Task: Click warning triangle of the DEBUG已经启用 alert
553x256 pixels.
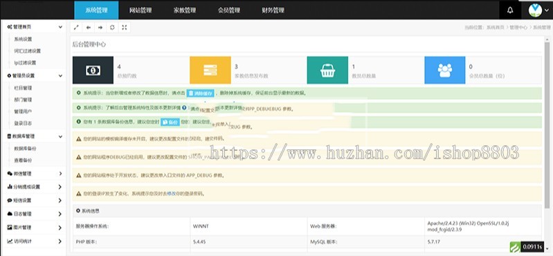Action: [x=79, y=156]
